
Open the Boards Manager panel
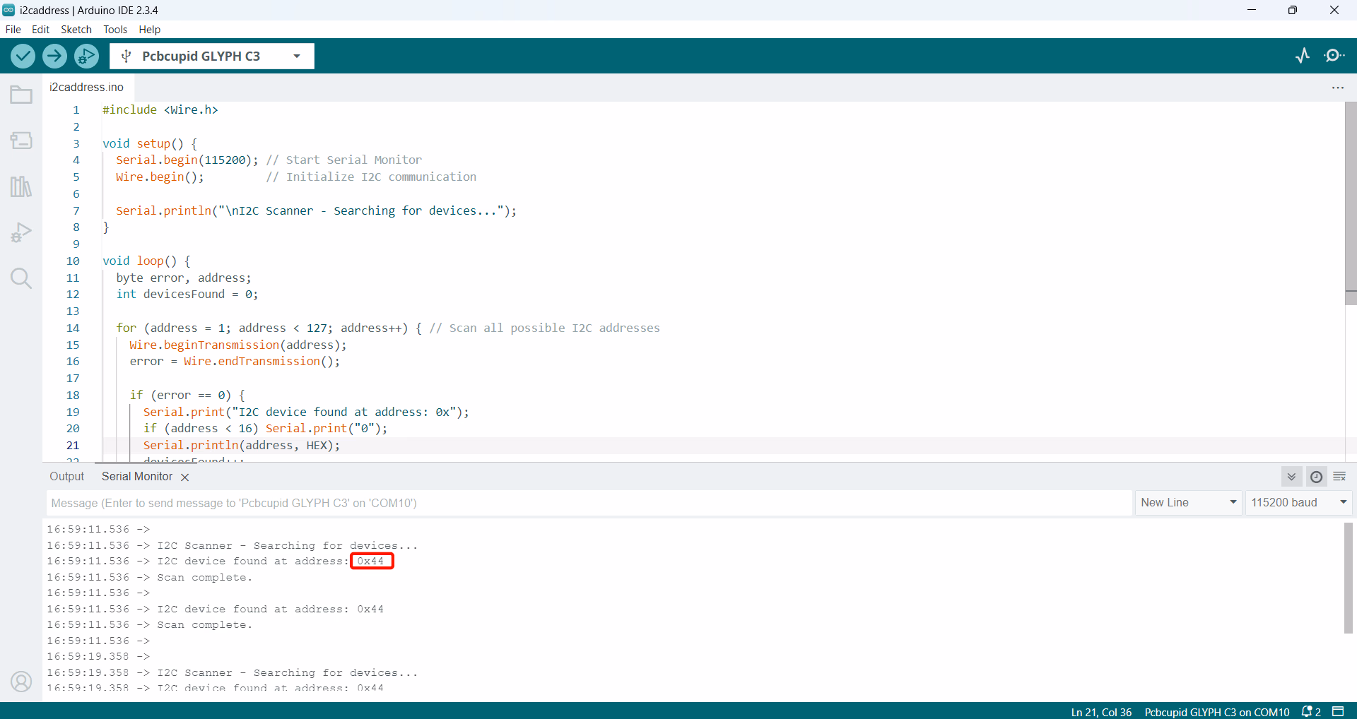pos(21,140)
